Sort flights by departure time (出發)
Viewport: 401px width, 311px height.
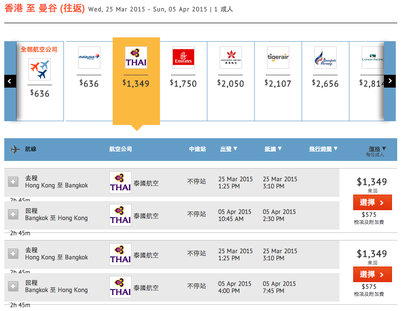(x=229, y=149)
